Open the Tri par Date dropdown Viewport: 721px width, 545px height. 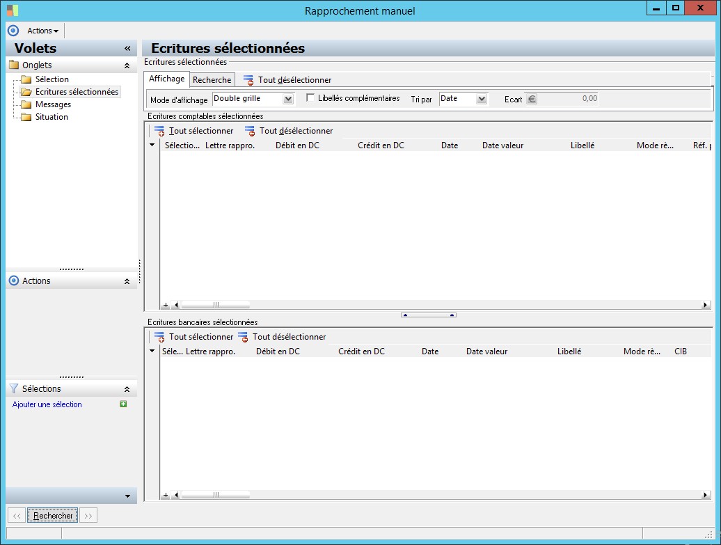click(482, 100)
